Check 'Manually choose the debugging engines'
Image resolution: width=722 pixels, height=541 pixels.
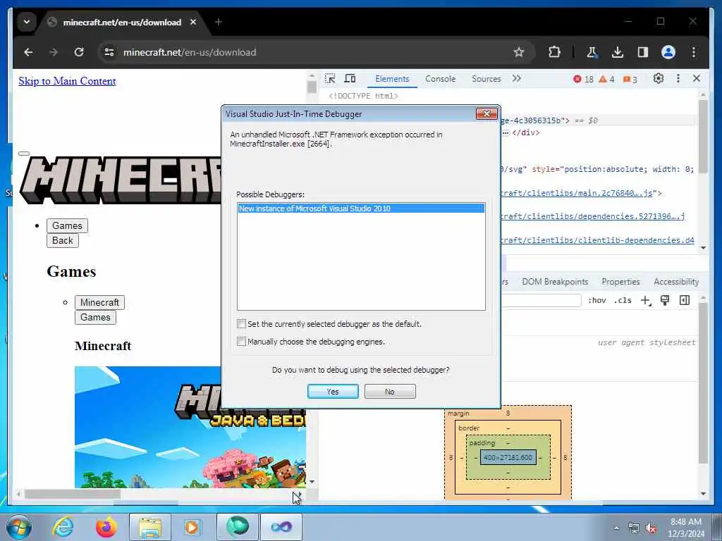tap(241, 342)
